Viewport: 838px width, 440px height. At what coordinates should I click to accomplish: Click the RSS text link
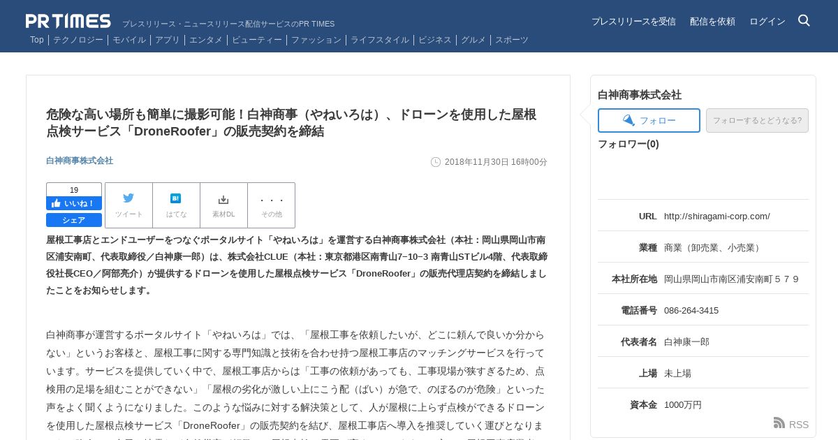(x=799, y=424)
